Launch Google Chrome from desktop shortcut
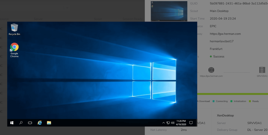This screenshot has height=135, width=268. click(14, 50)
